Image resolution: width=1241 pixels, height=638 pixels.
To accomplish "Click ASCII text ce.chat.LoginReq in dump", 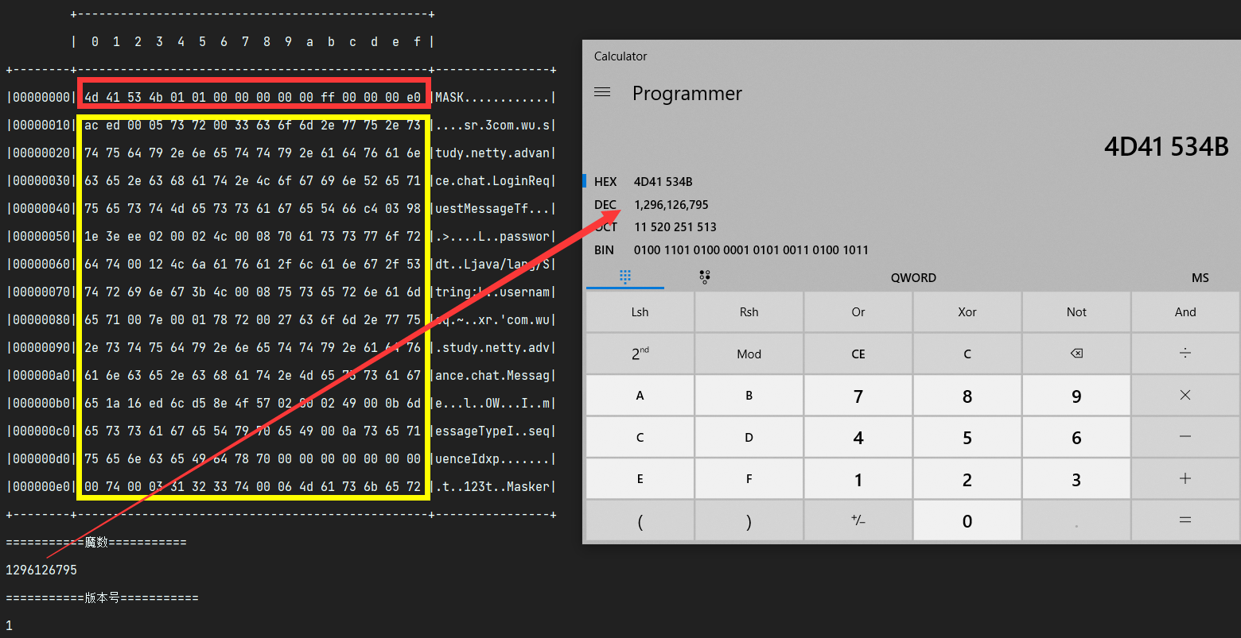I will click(492, 181).
